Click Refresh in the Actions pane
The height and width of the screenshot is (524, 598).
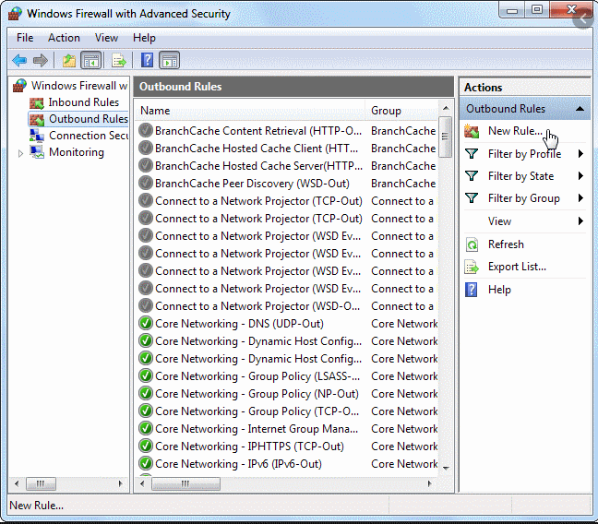tap(506, 244)
